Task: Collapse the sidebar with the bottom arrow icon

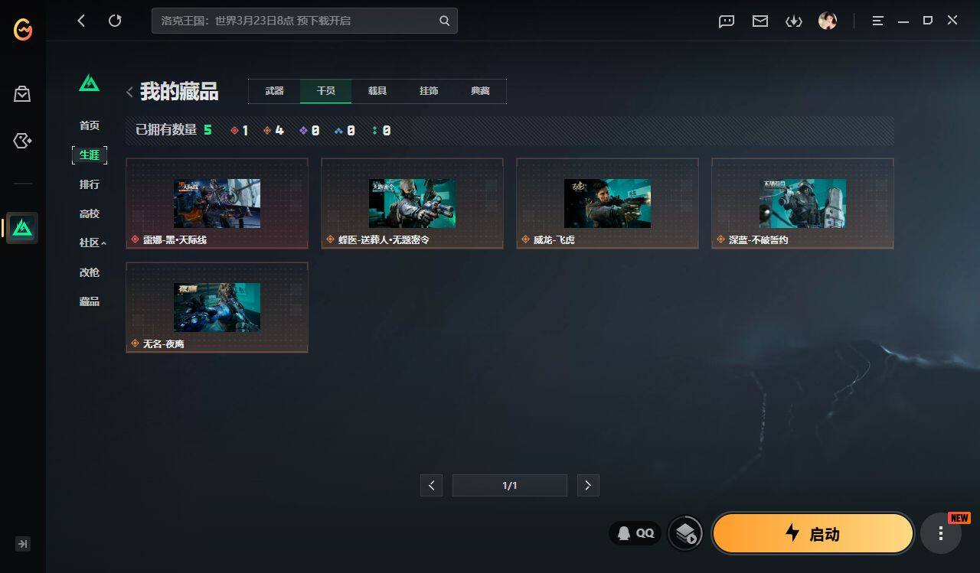Action: point(23,544)
